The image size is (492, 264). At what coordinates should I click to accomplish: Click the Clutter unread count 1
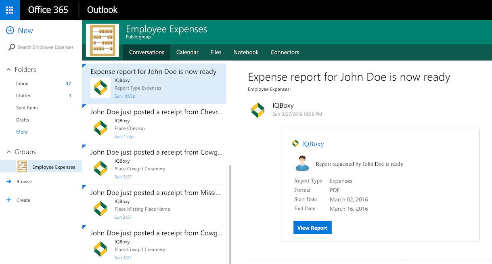coord(70,96)
